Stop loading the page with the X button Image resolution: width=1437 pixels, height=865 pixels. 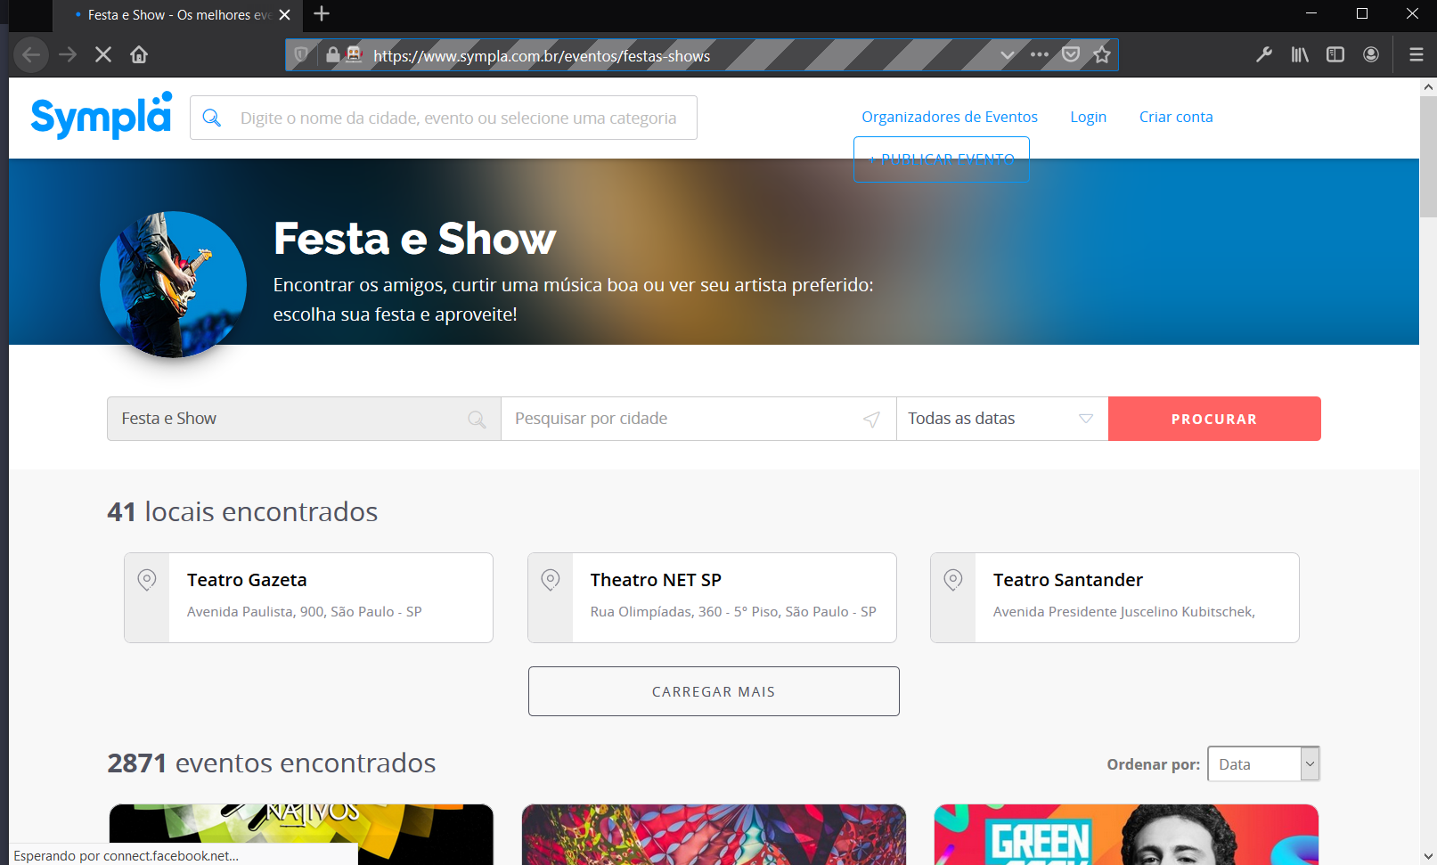tap(103, 55)
